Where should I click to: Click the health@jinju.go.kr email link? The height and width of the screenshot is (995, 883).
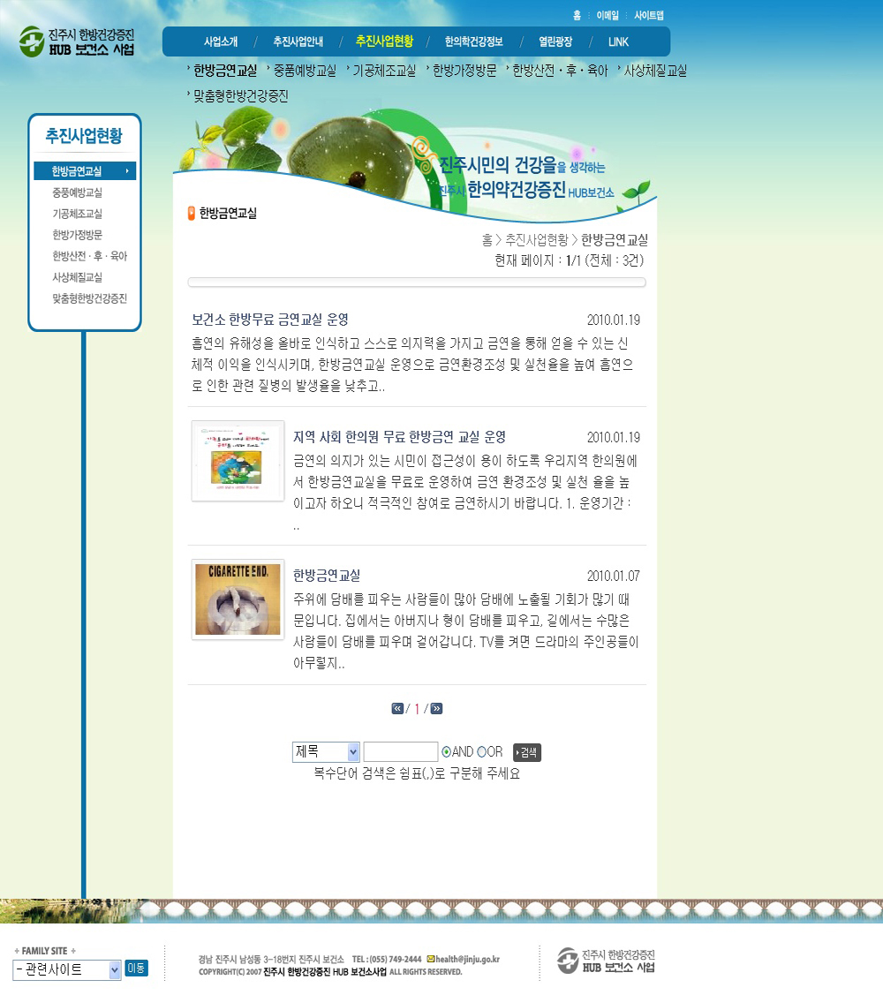point(467,959)
